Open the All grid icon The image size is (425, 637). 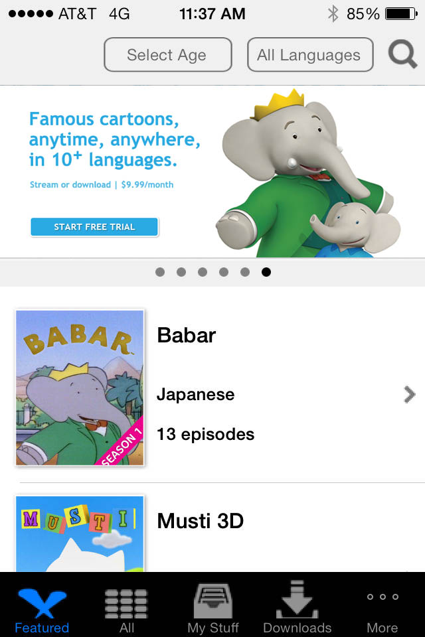(126, 604)
